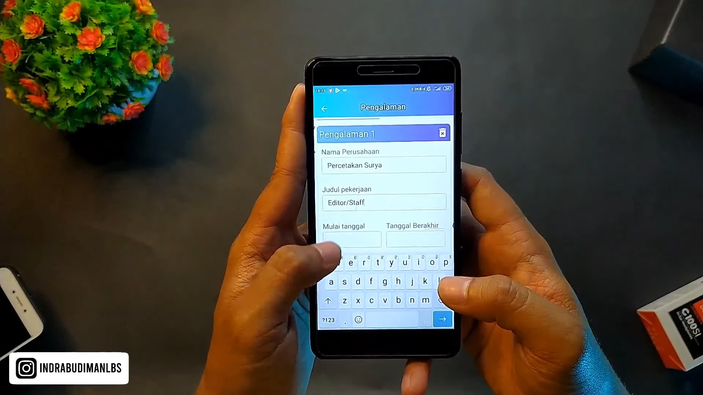
Task: Tap the next/send arrow icon
Action: (442, 319)
